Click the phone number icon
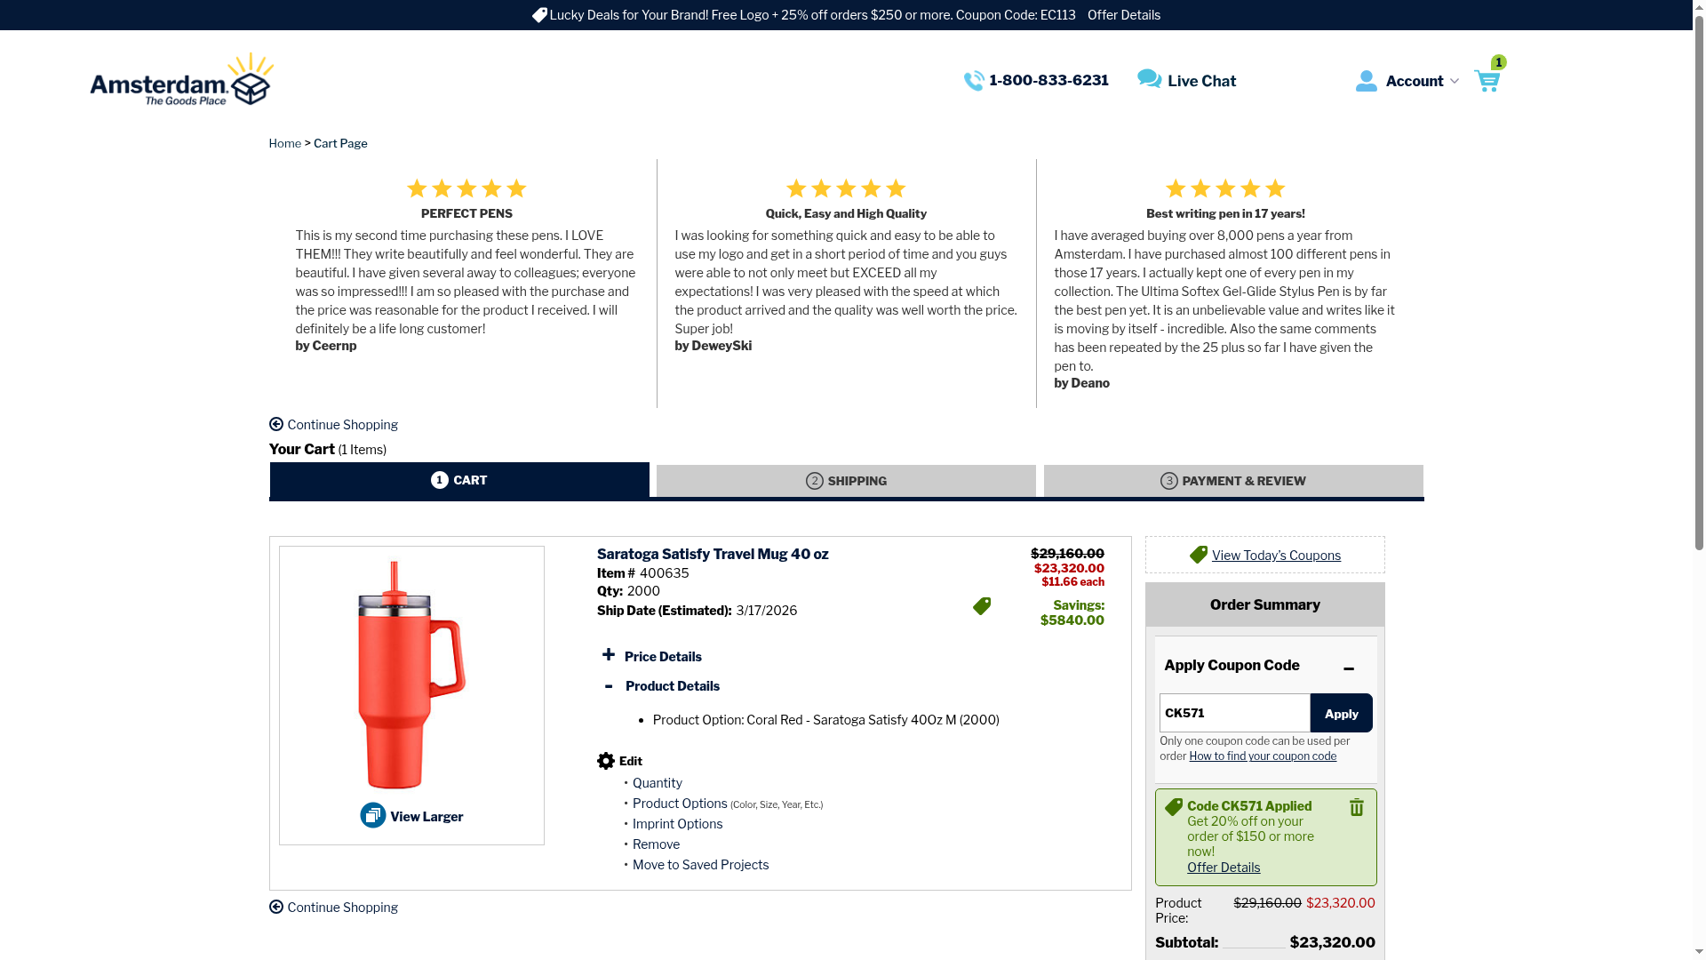Viewport: 1706px width, 960px height. tap(974, 81)
